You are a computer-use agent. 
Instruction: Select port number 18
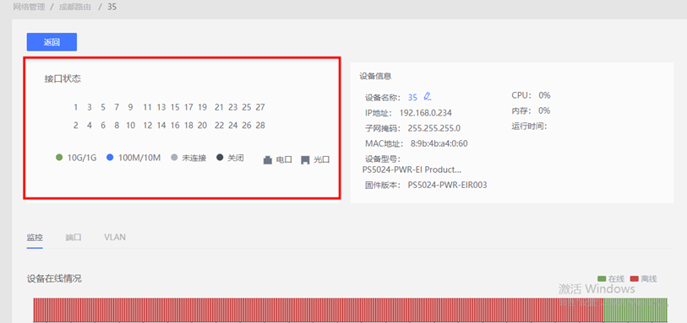[x=188, y=126]
